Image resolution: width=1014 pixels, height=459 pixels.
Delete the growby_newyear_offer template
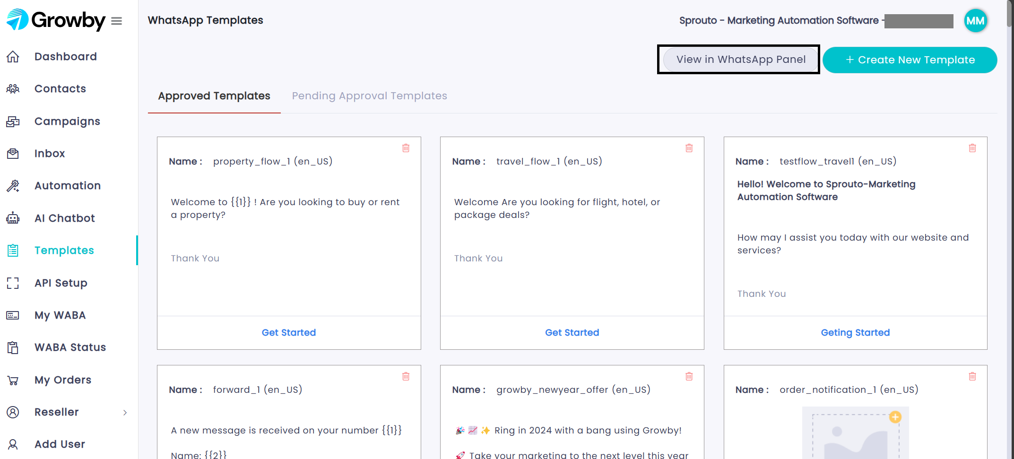[x=689, y=376]
